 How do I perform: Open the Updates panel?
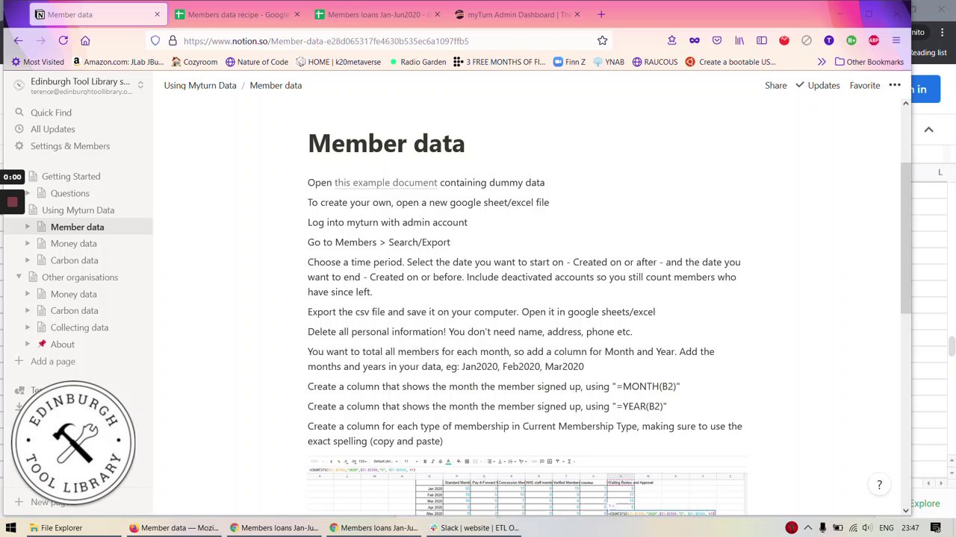pos(817,85)
